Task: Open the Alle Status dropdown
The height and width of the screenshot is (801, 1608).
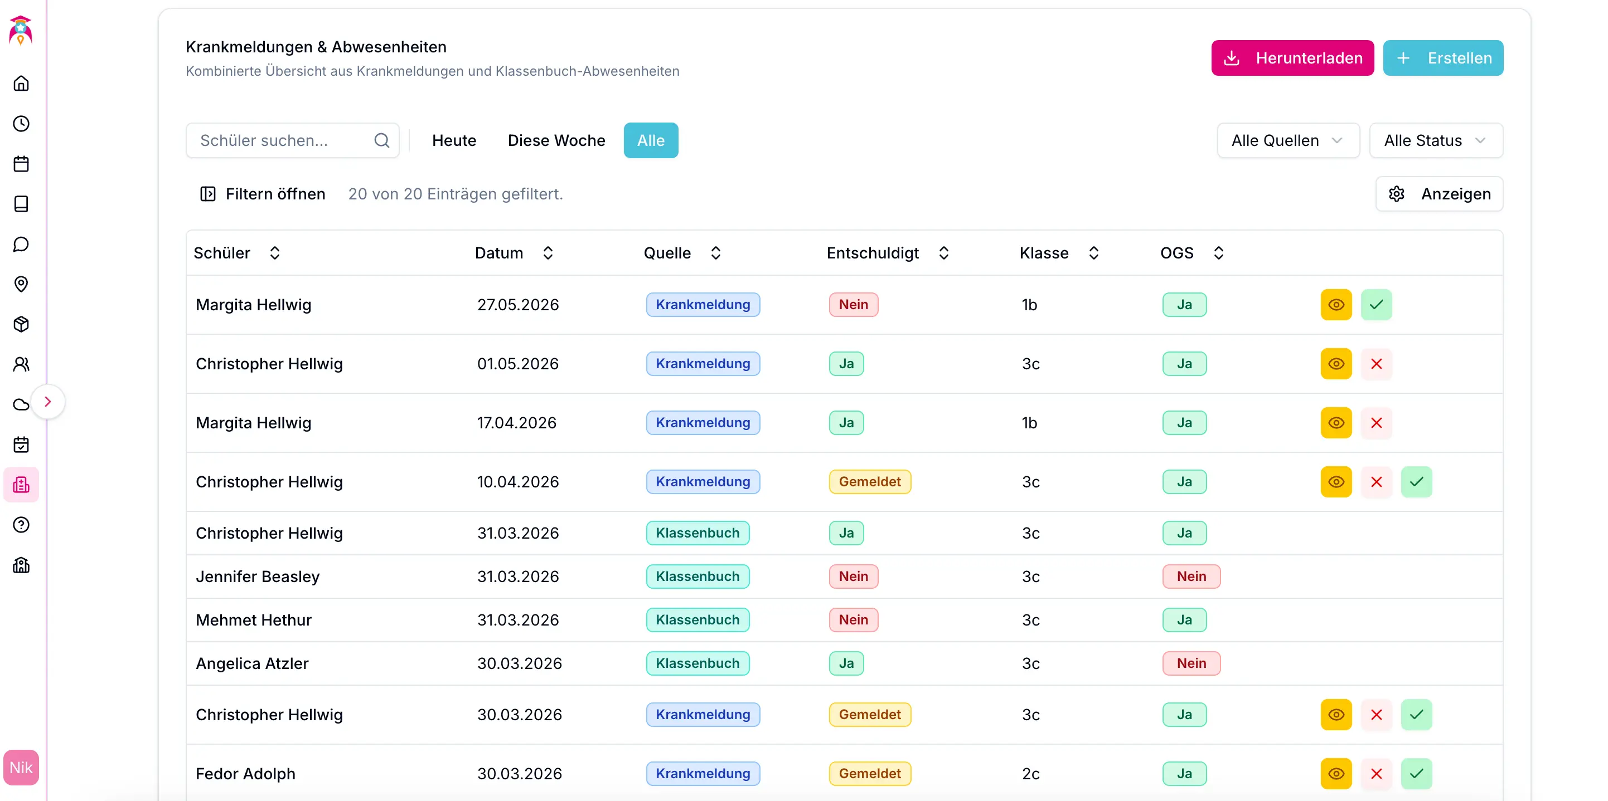Action: click(1435, 140)
